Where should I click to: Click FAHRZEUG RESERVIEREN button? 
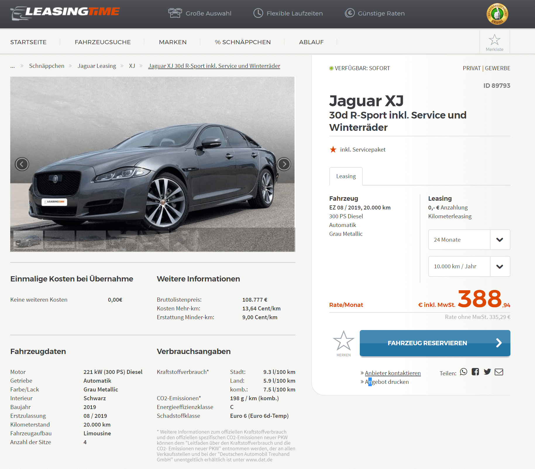[435, 343]
